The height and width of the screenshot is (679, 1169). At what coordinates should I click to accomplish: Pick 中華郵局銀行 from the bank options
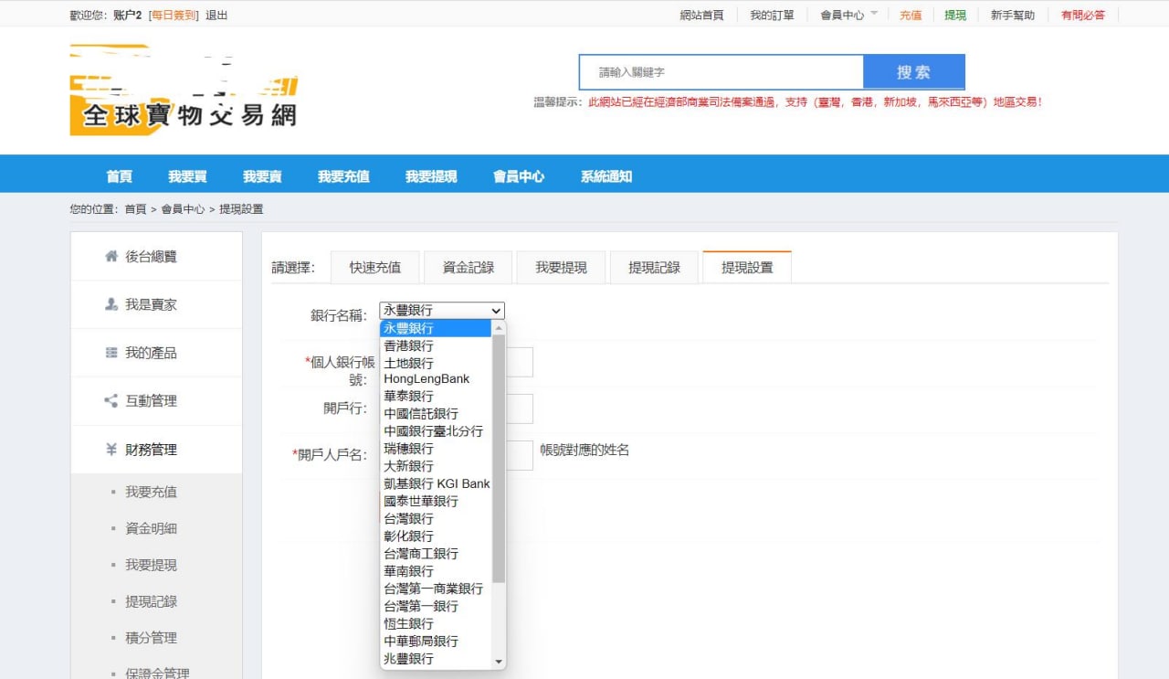point(421,641)
